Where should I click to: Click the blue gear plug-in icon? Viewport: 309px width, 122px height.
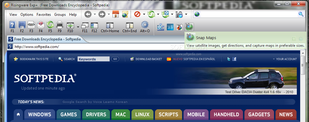(x=160, y=27)
